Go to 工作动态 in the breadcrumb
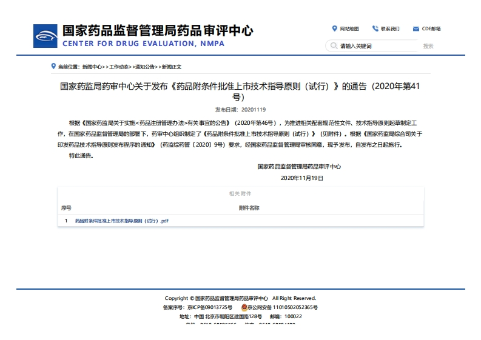This screenshot has width=481, height=340. 118,67
